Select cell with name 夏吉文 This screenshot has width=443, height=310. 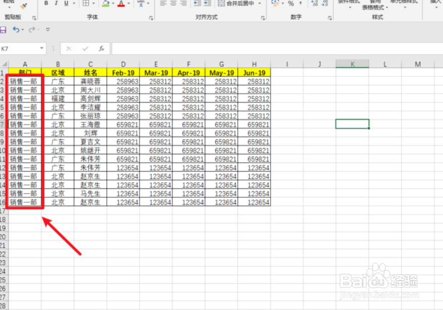click(90, 141)
